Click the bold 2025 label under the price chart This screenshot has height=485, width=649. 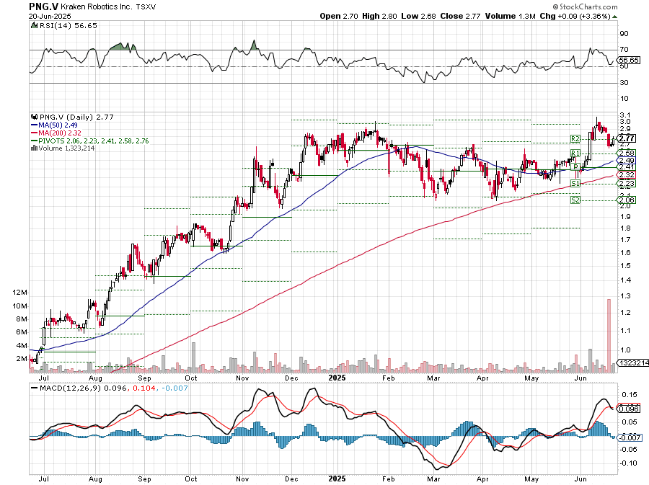337,378
